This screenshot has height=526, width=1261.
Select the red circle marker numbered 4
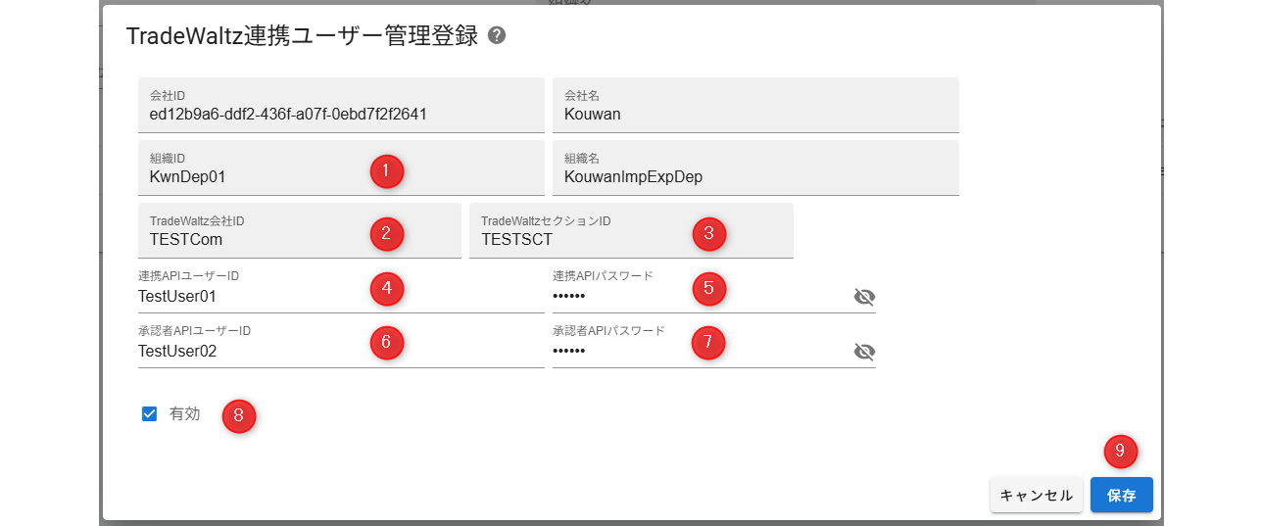386,288
